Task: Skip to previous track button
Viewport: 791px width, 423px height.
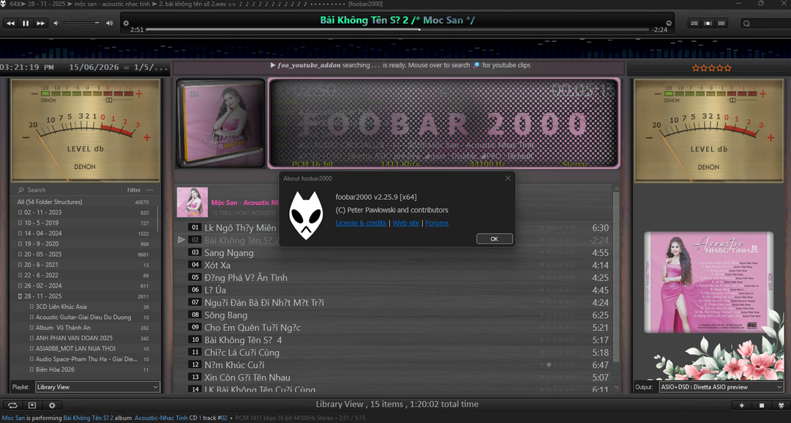Action: pyautogui.click(x=10, y=23)
